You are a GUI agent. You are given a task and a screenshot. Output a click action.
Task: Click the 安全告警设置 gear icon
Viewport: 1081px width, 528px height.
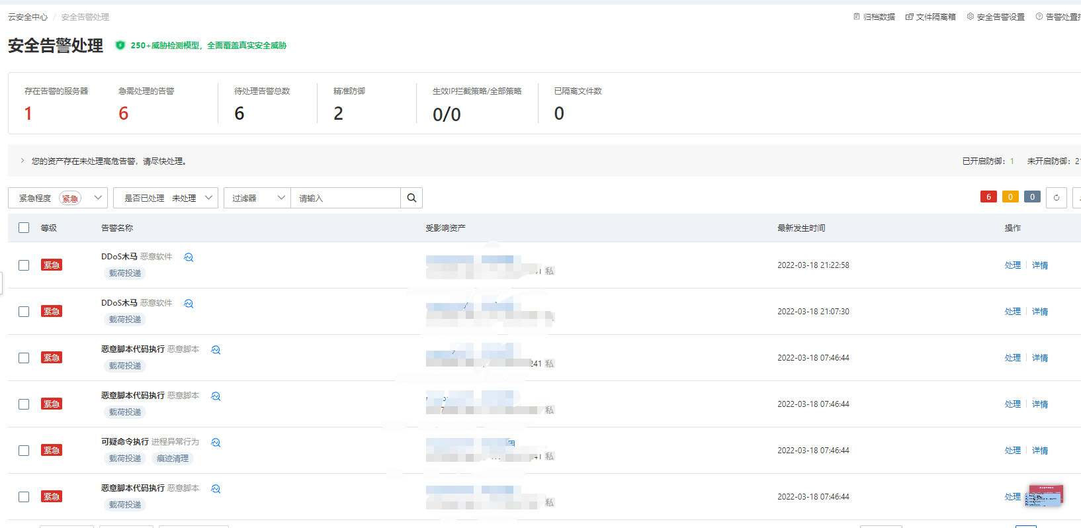click(971, 17)
